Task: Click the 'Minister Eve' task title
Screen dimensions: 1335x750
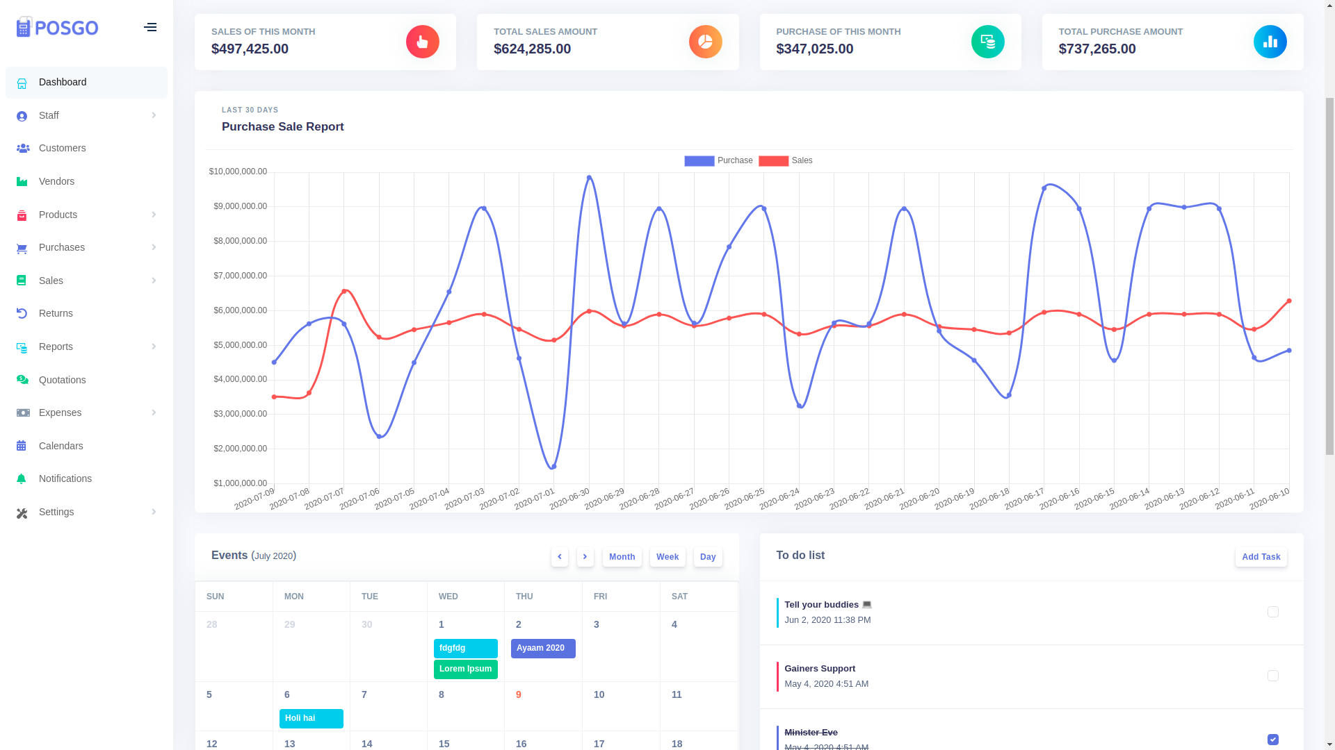Action: click(x=811, y=733)
